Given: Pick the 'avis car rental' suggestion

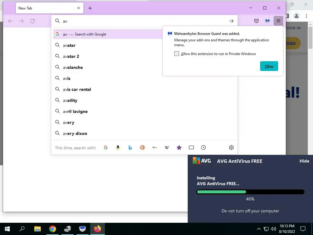Looking at the screenshot, I should 145,89.
